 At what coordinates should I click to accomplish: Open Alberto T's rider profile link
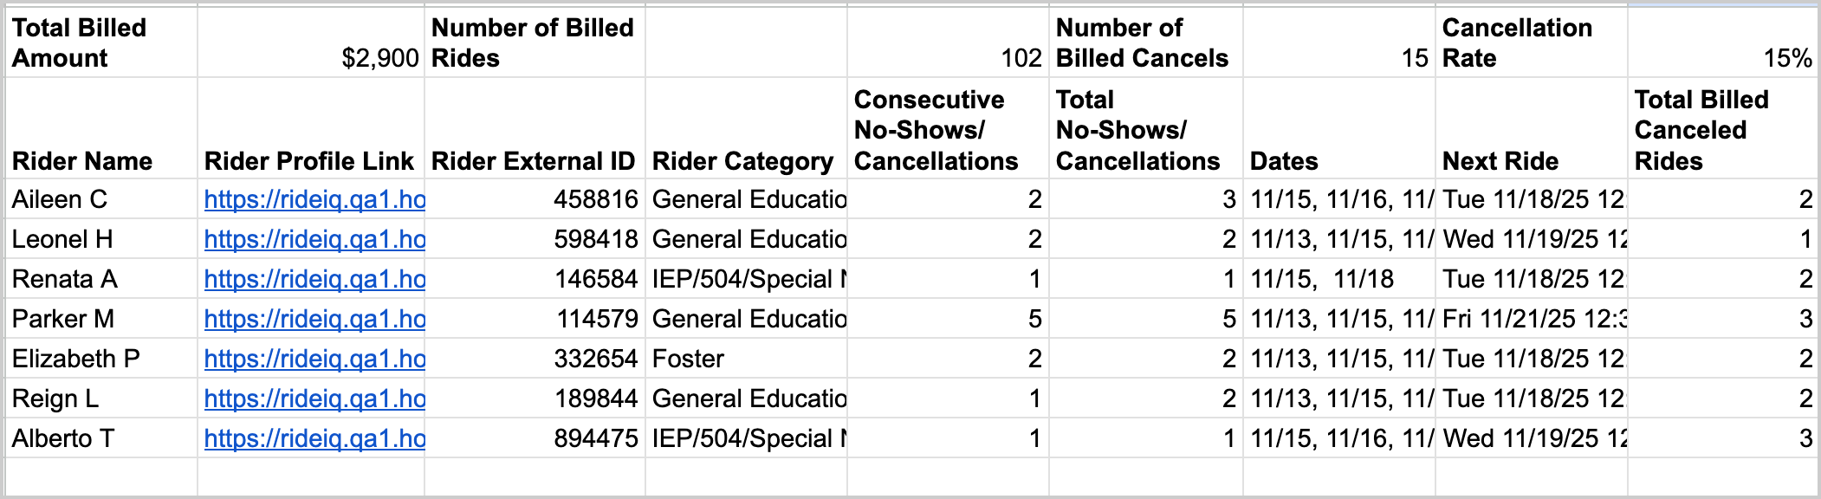(x=314, y=439)
